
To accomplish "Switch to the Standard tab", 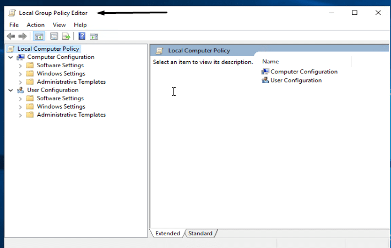I will coord(200,234).
